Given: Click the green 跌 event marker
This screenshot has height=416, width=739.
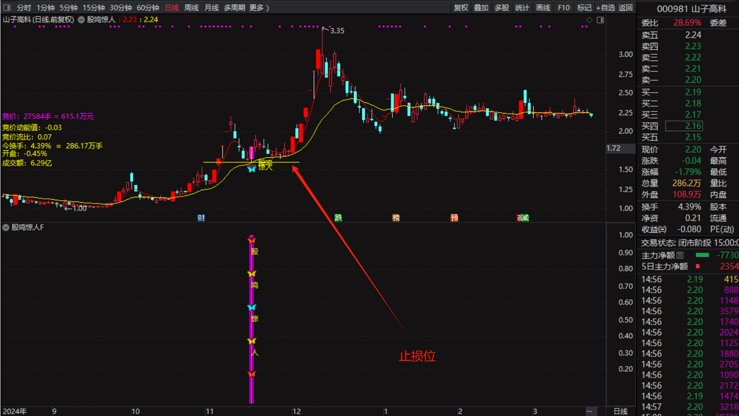Looking at the screenshot, I should click(x=338, y=218).
